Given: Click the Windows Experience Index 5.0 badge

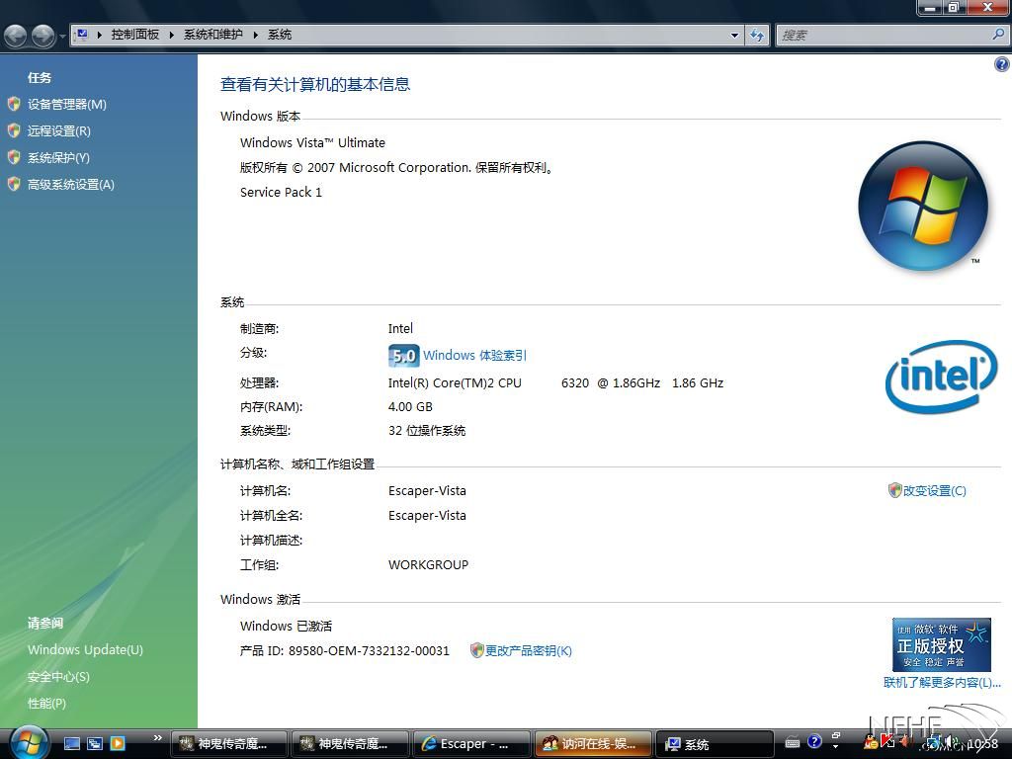Looking at the screenshot, I should point(403,356).
